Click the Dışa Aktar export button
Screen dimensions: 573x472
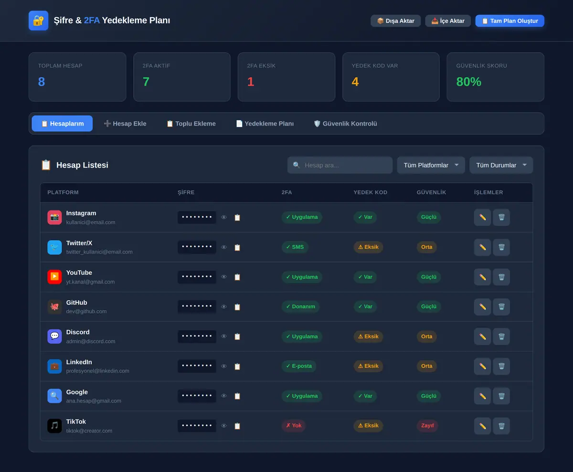395,21
